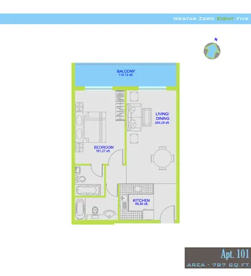Click the AREA - 787 SQ.FT. text
251x276 pixels.
[x=218, y=265]
